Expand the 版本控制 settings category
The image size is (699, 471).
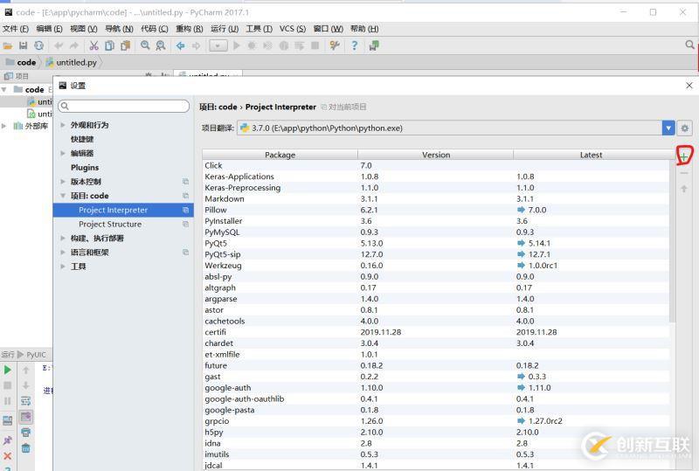click(63, 182)
